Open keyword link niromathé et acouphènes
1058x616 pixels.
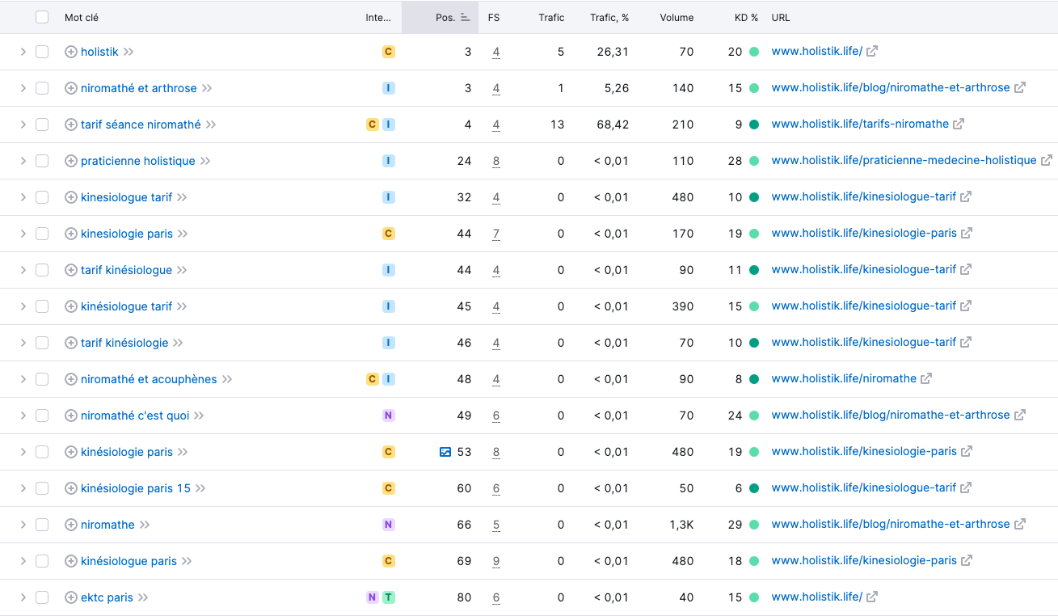(149, 379)
